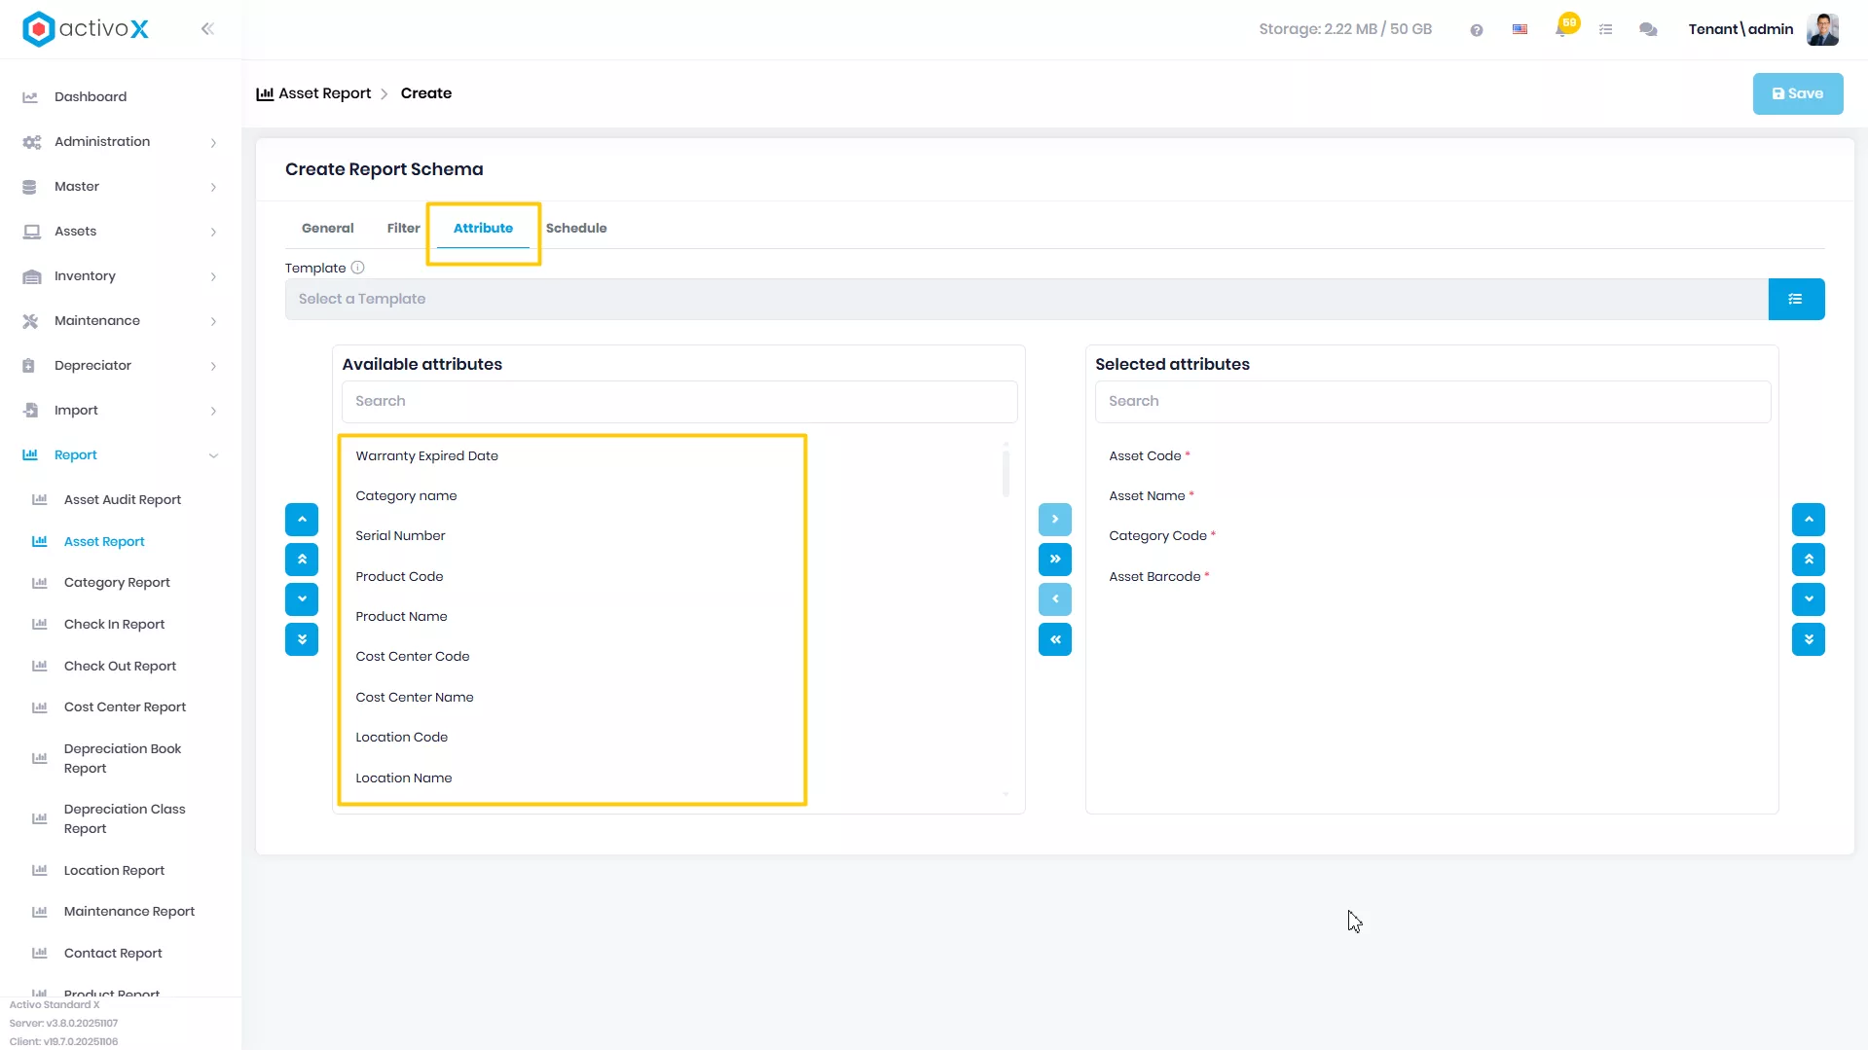Viewport: 1868px width, 1050px height.
Task: Select Serial Number attribute
Action: (400, 536)
